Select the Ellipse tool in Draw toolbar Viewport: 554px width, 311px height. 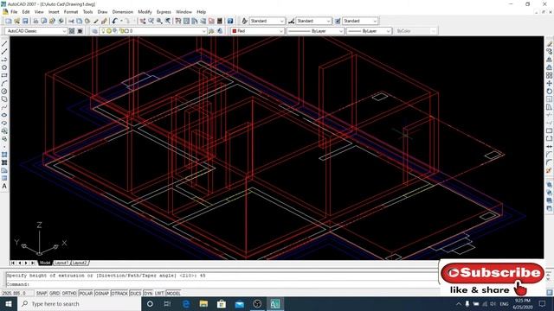point(4,115)
